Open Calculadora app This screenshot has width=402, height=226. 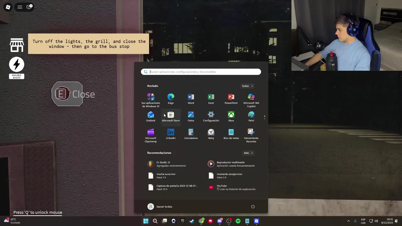click(x=191, y=134)
